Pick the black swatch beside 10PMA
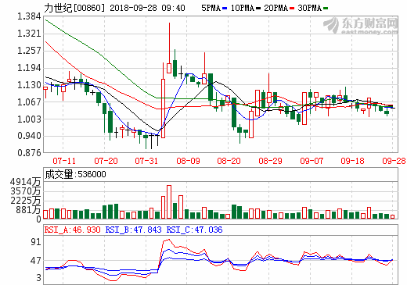Image resolution: width=407 pixels, height=285 pixels. point(258,9)
